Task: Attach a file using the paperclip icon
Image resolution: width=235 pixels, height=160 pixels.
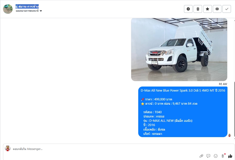Action: coord(201,156)
